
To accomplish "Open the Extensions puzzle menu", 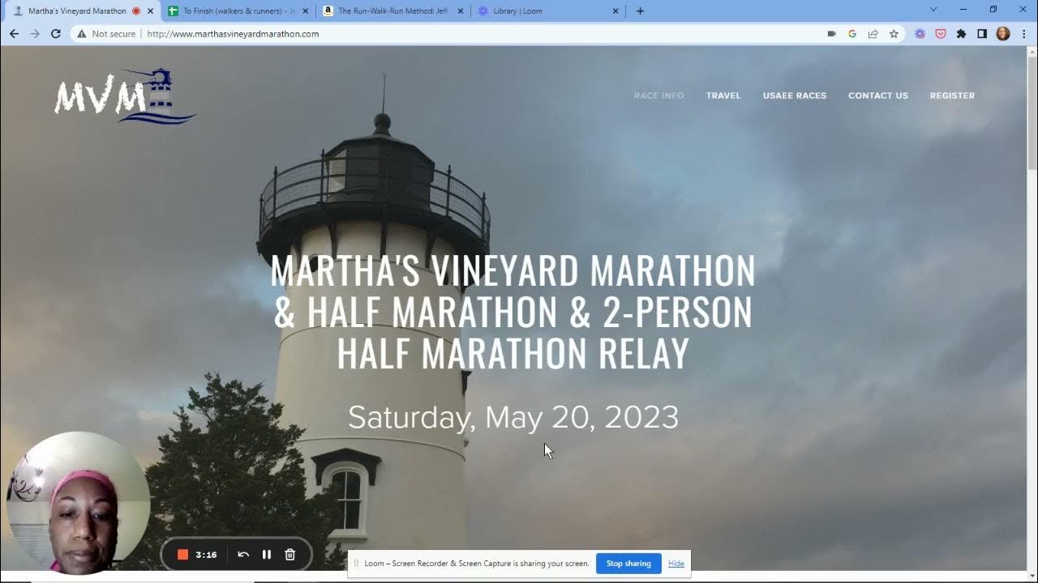I will [x=962, y=34].
